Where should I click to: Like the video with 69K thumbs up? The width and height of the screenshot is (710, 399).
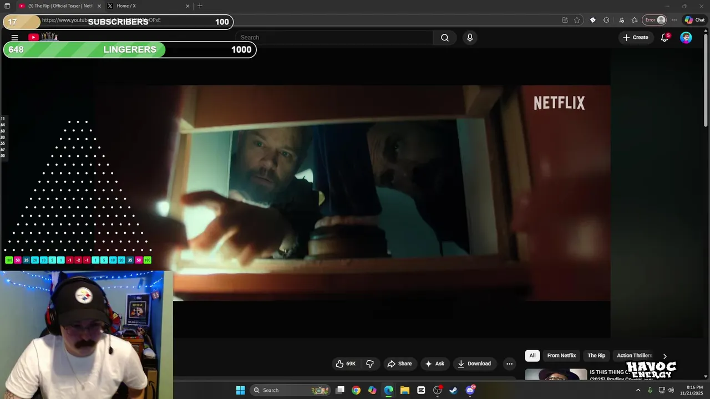[x=346, y=364]
